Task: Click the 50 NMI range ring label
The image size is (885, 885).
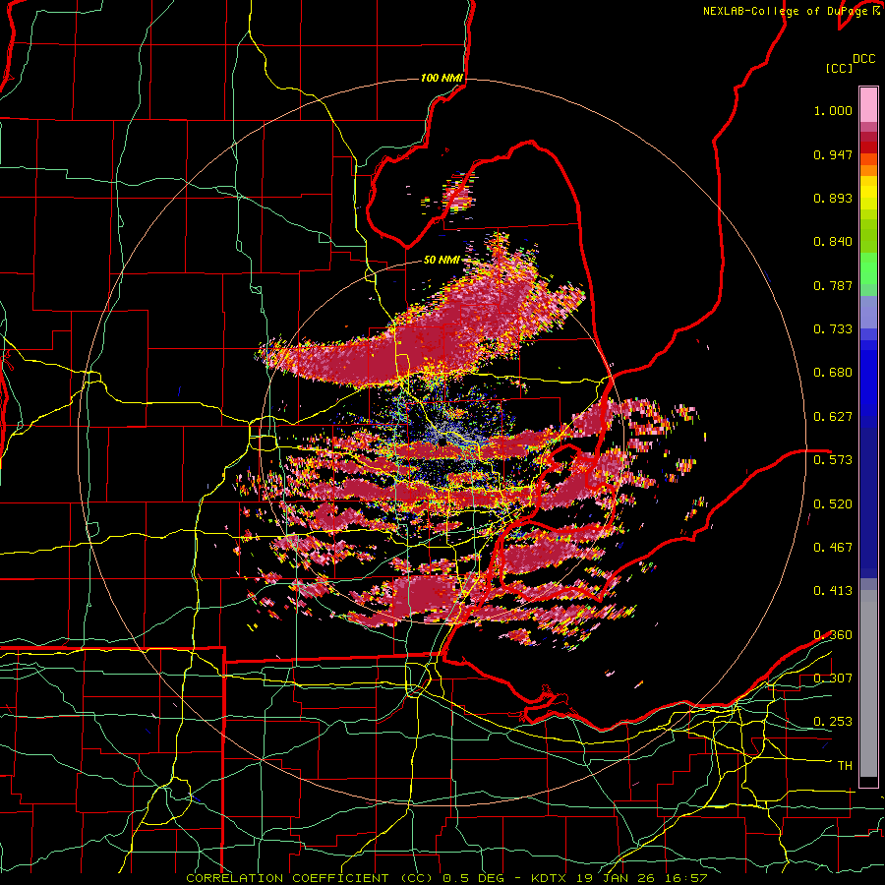Action: click(442, 260)
